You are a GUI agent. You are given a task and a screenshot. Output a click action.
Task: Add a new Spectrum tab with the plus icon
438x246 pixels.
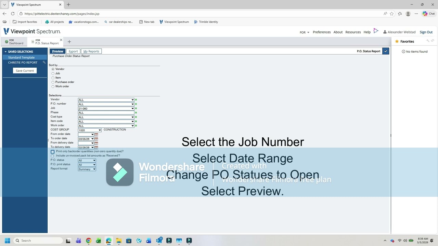pos(69,42)
